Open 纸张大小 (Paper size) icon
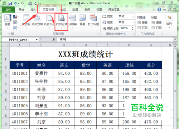The image size is (179, 129). (49, 18)
